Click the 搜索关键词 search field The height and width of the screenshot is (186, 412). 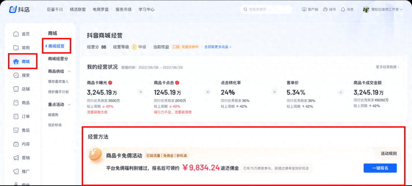(266, 9)
